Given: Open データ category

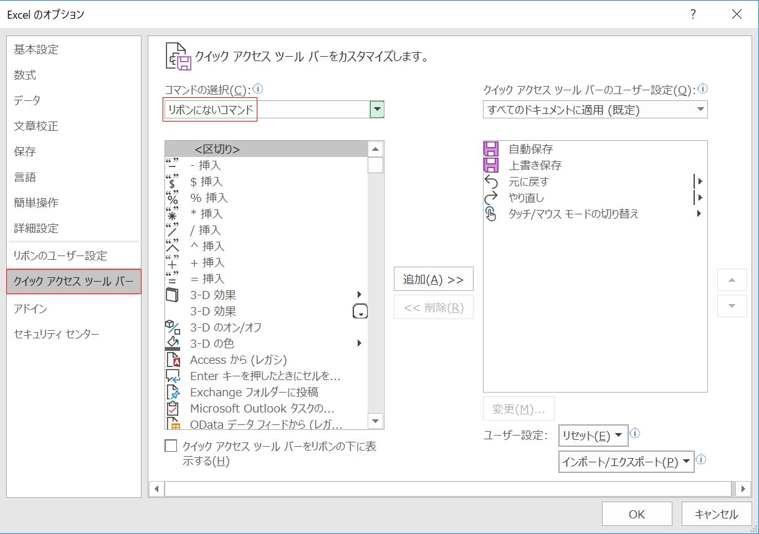Looking at the screenshot, I should pos(74,100).
